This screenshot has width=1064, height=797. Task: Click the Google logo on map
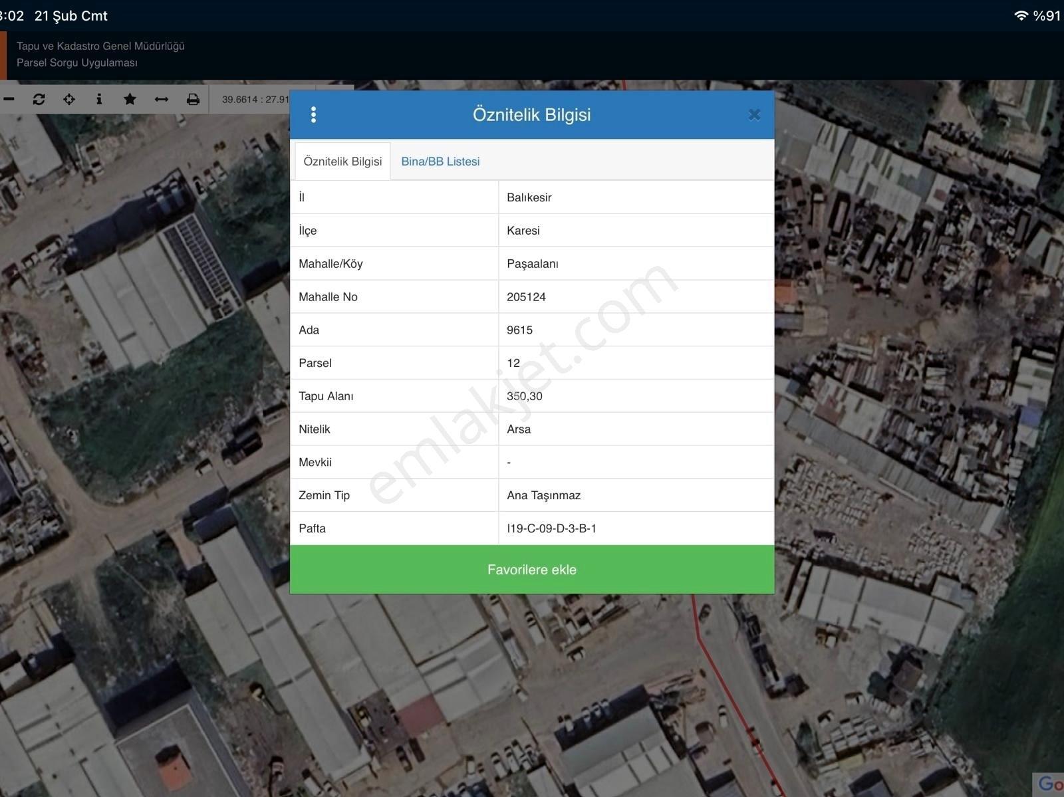tap(1049, 784)
